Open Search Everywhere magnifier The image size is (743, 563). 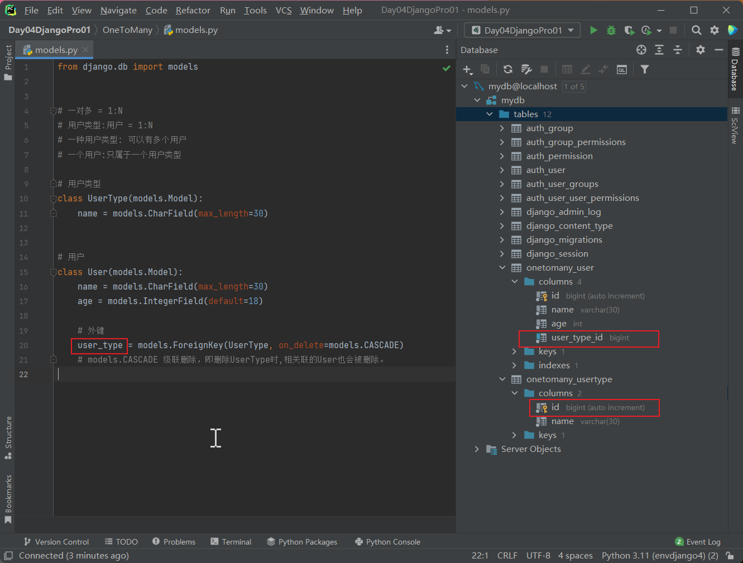(696, 30)
